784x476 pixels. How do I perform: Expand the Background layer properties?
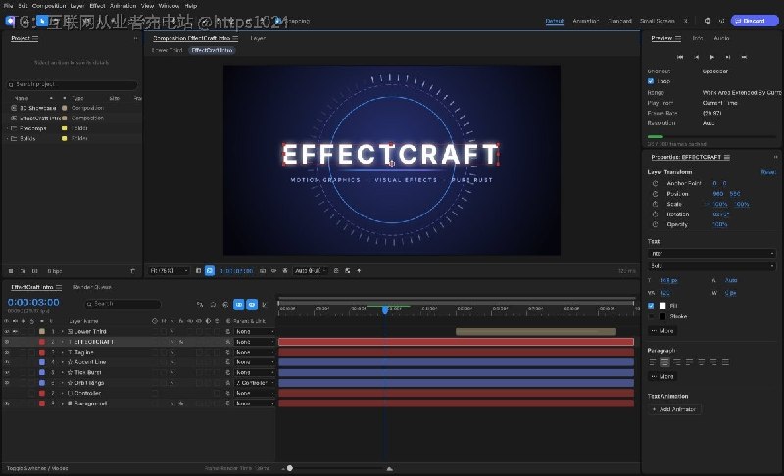coord(63,404)
